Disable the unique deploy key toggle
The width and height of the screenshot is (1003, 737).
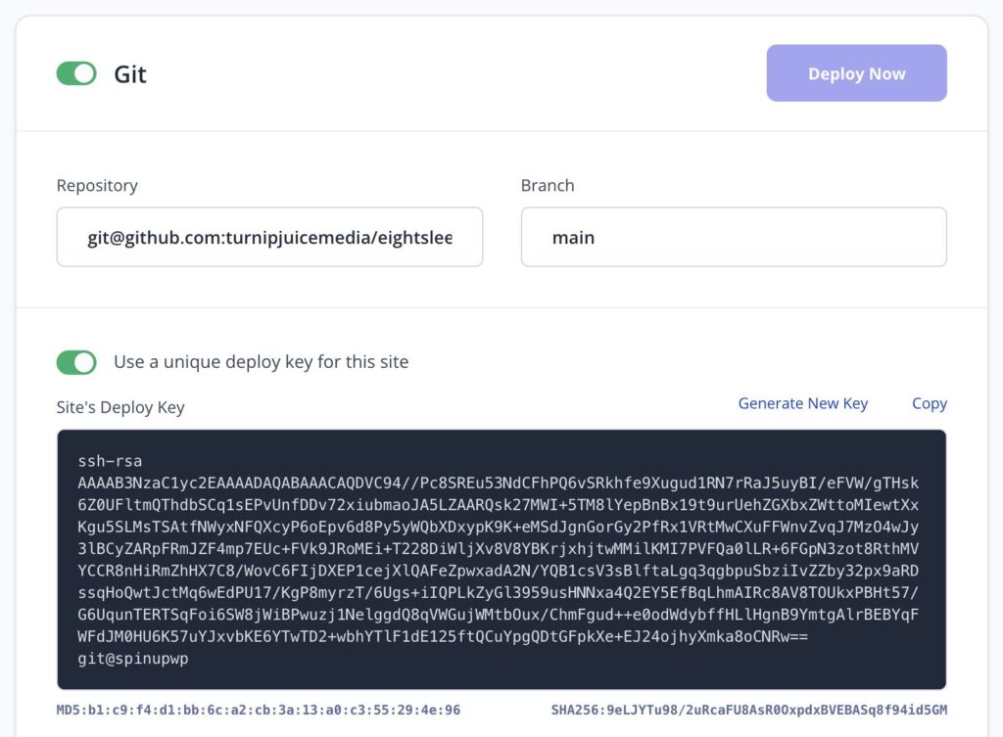pyautogui.click(x=75, y=362)
